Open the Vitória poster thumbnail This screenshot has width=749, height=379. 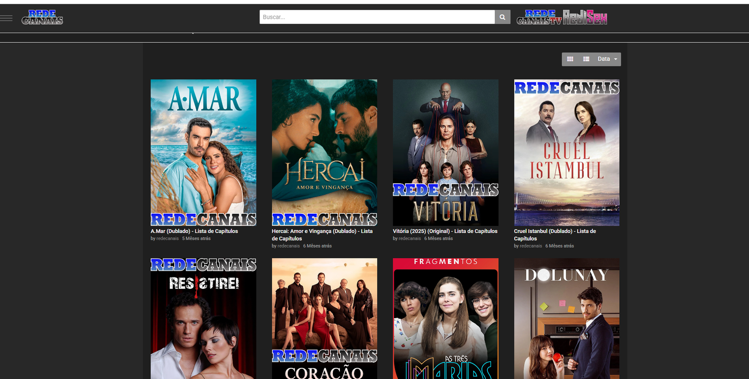click(446, 153)
